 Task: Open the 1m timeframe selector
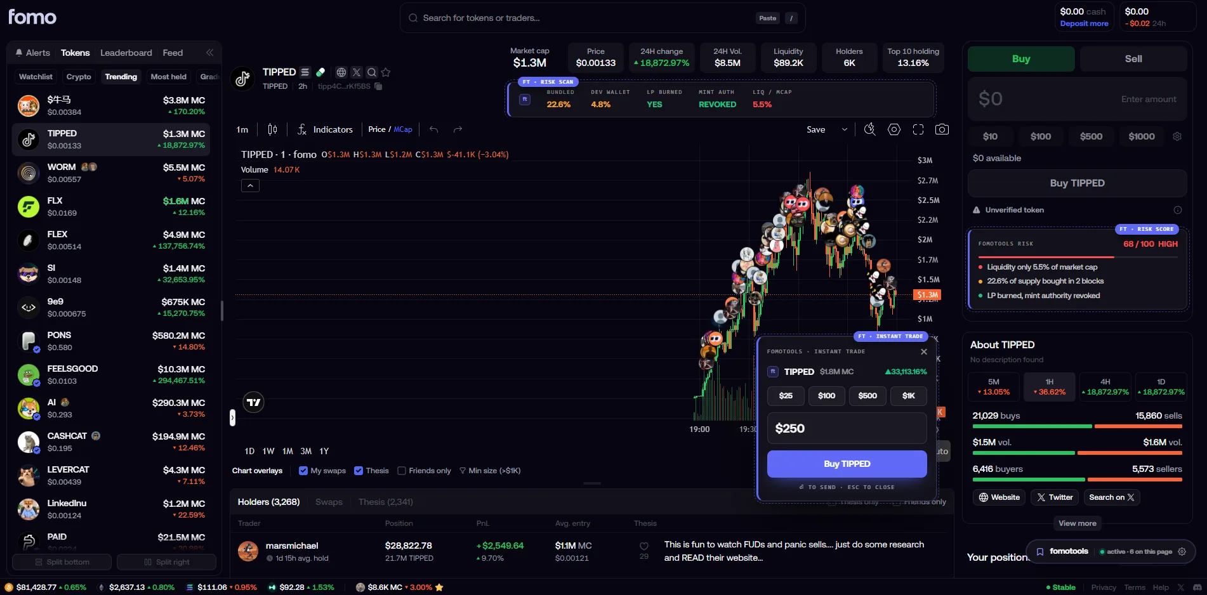(x=242, y=129)
